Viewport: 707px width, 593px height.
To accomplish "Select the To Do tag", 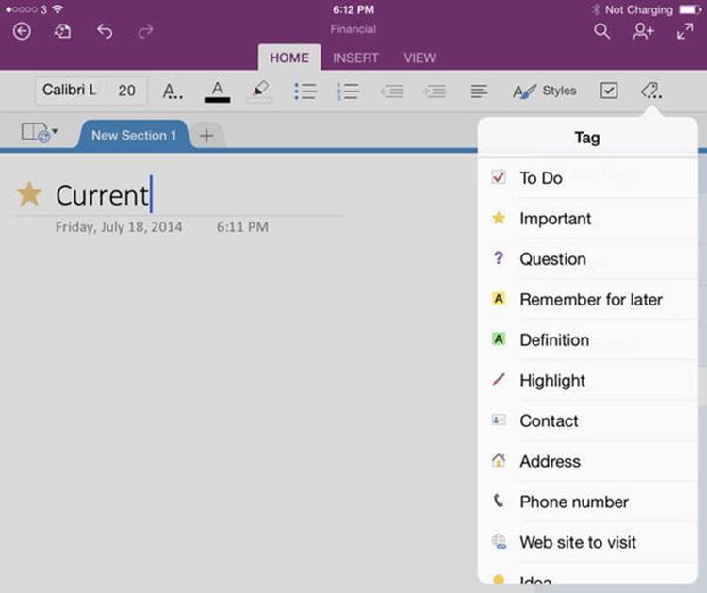I will 587,177.
